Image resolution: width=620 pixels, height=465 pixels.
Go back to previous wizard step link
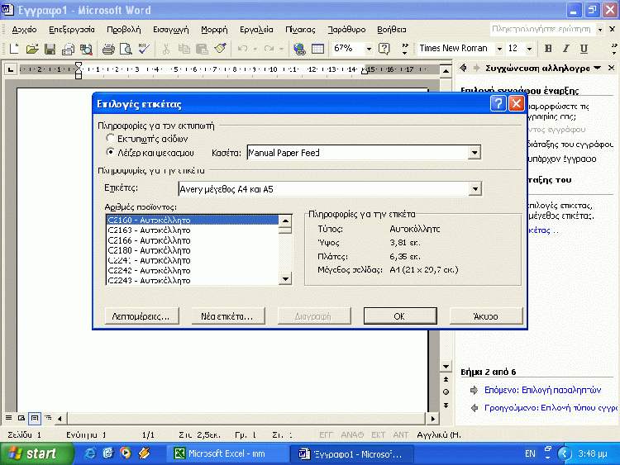click(x=551, y=407)
